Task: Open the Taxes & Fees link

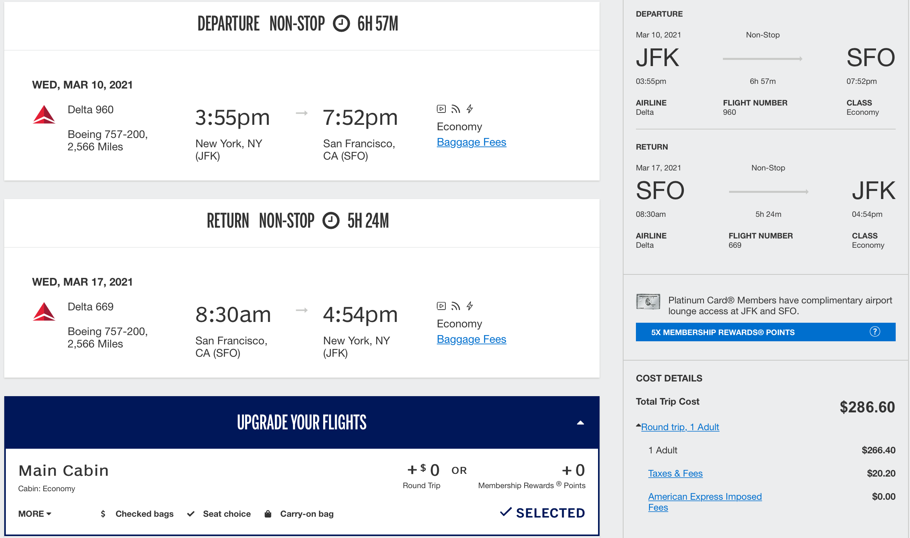Action: 675,473
